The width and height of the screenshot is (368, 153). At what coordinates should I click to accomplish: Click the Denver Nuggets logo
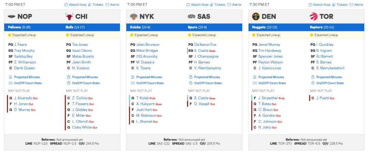pos(256,16)
